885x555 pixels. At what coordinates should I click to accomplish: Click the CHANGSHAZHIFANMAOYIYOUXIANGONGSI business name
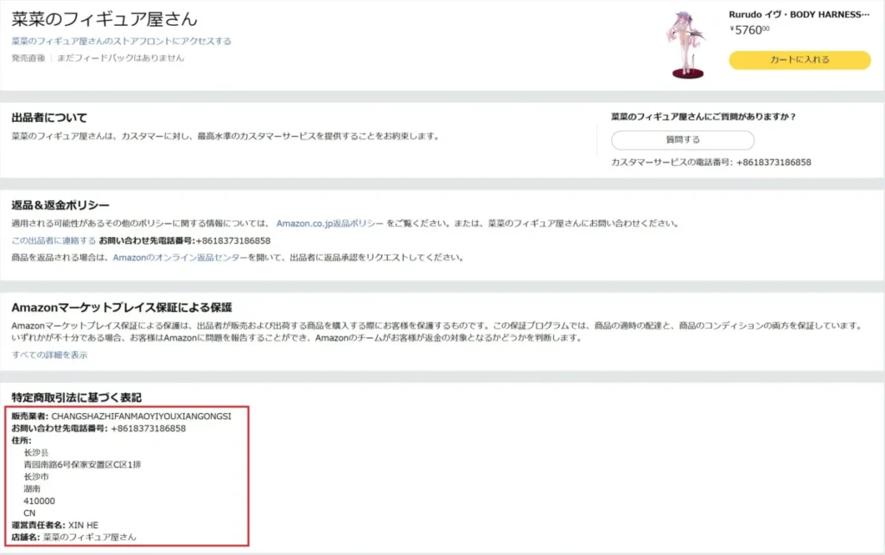142,416
